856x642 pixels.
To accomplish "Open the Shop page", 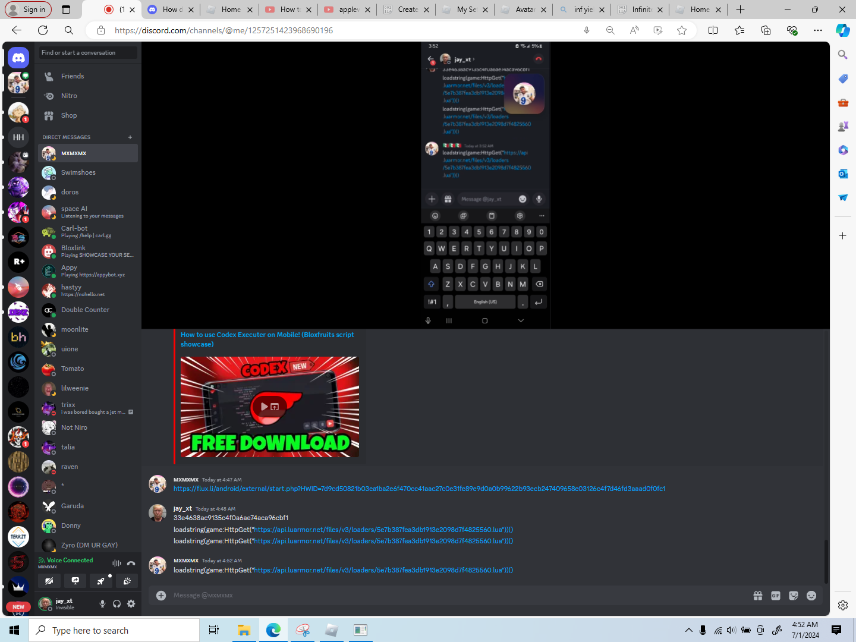I will pos(88,115).
